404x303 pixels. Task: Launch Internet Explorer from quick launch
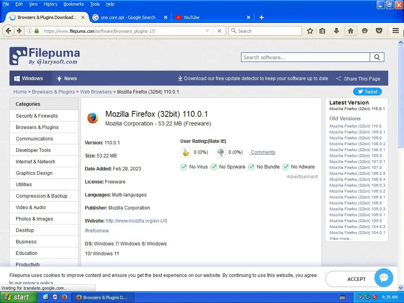(46, 297)
